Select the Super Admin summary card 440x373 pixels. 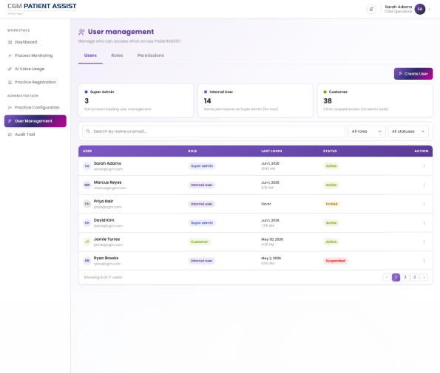click(136, 100)
